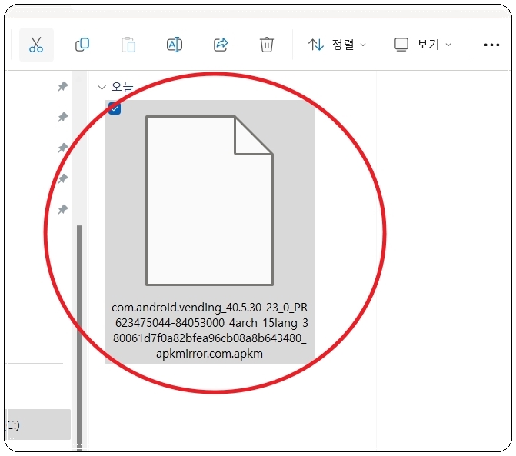
Task: Open the 보기 view dropdown
Action: 423,45
